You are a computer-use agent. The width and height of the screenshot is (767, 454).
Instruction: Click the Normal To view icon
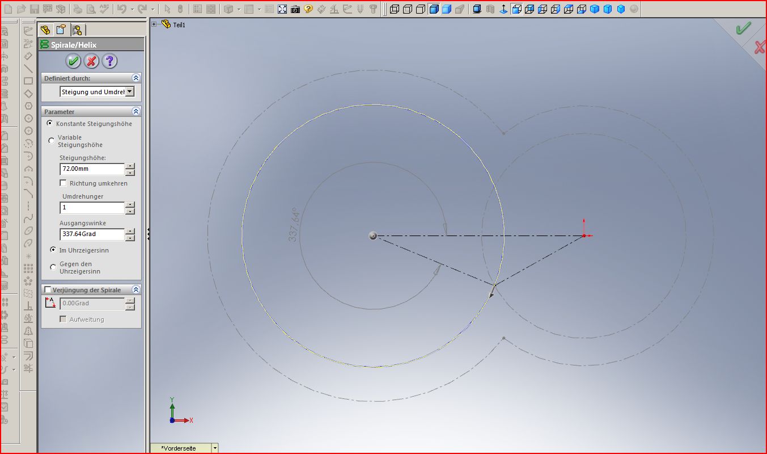[x=504, y=9]
